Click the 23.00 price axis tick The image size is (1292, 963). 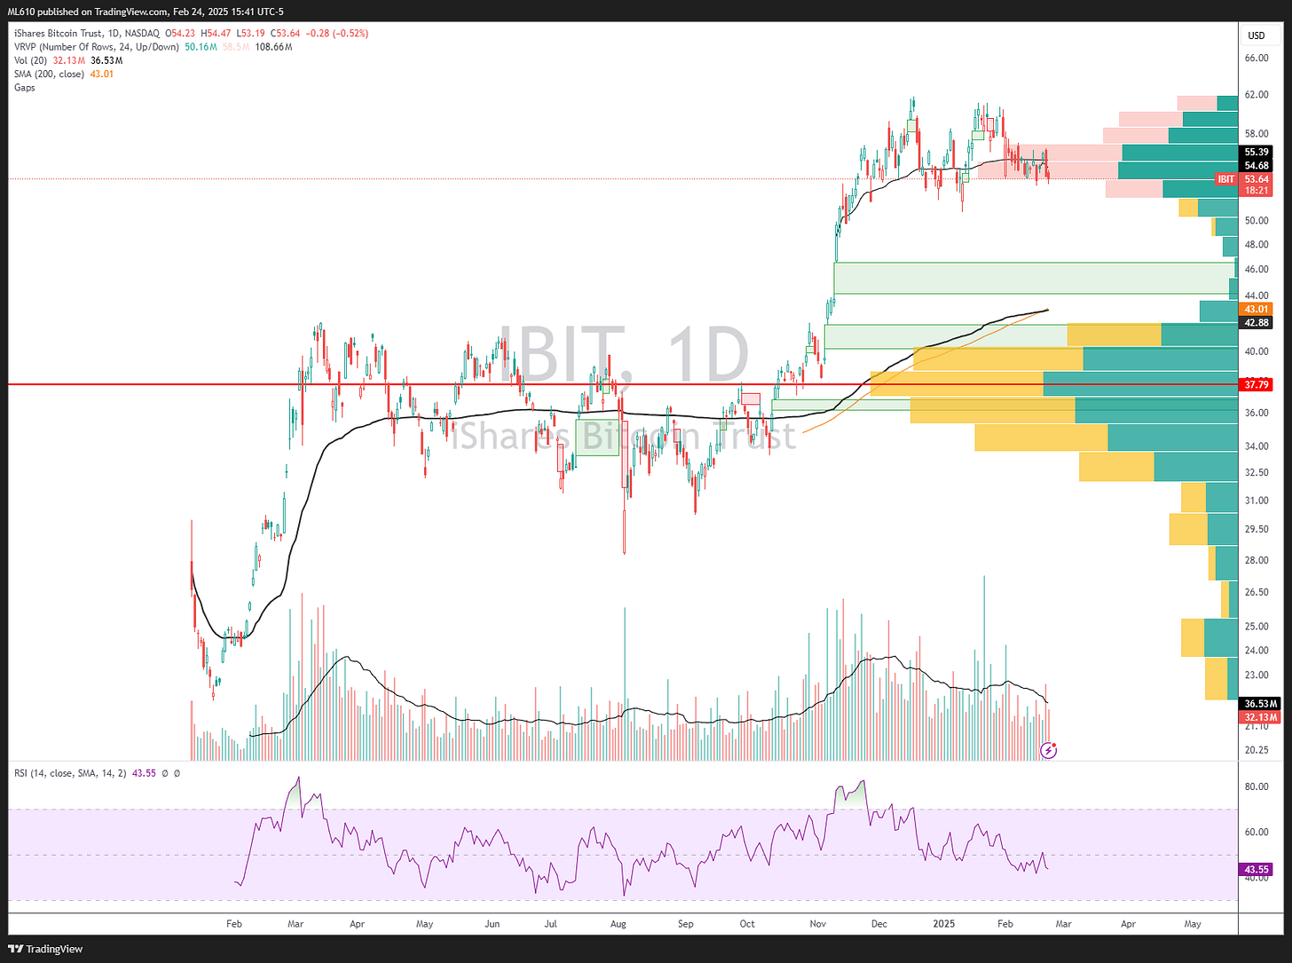[x=1256, y=675]
